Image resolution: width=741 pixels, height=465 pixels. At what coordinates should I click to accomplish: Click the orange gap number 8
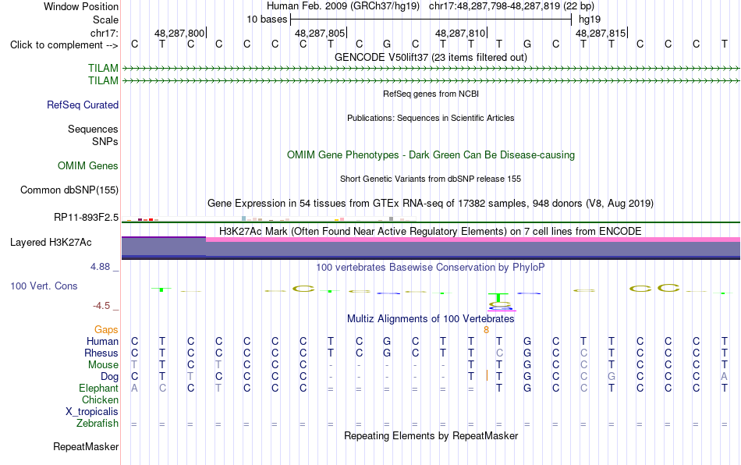tap(486, 330)
